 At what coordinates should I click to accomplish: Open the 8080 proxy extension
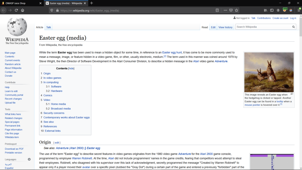pos(285,10)
